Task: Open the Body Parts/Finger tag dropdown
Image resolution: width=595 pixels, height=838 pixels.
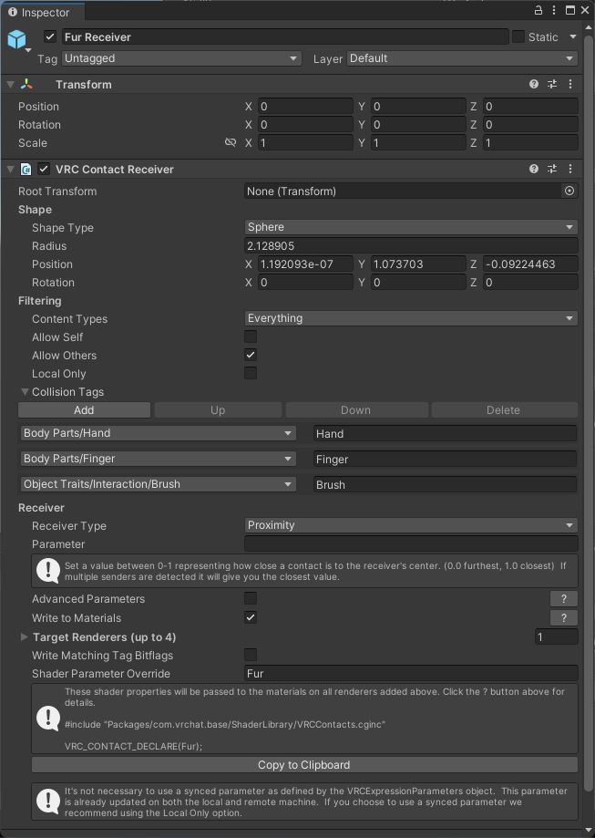Action: tap(159, 459)
